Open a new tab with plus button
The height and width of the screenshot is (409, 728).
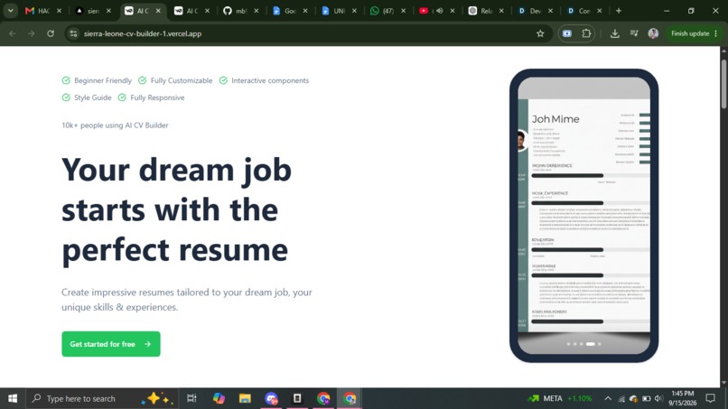point(619,11)
